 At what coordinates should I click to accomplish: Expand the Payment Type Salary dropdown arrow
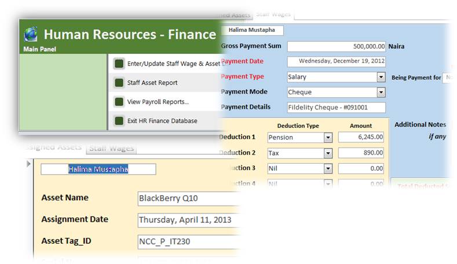pos(381,77)
